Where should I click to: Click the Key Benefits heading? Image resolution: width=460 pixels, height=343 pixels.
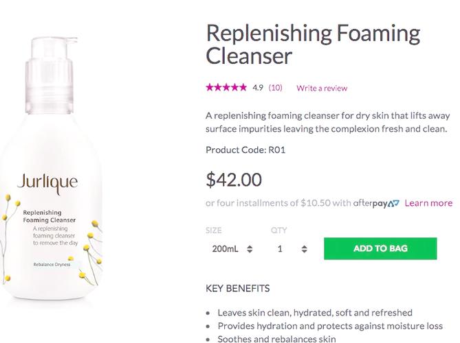click(x=238, y=288)
